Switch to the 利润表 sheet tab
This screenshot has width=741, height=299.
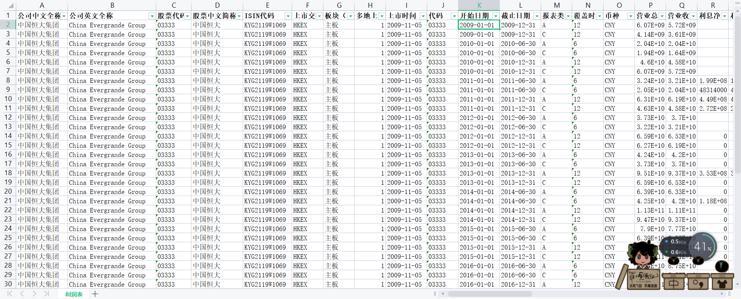coord(74,294)
